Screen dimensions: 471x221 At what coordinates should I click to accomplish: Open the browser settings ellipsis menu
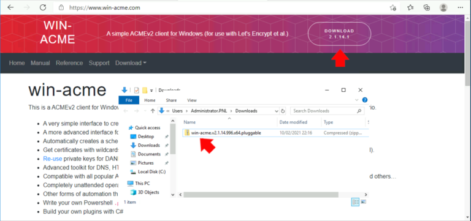click(x=460, y=7)
